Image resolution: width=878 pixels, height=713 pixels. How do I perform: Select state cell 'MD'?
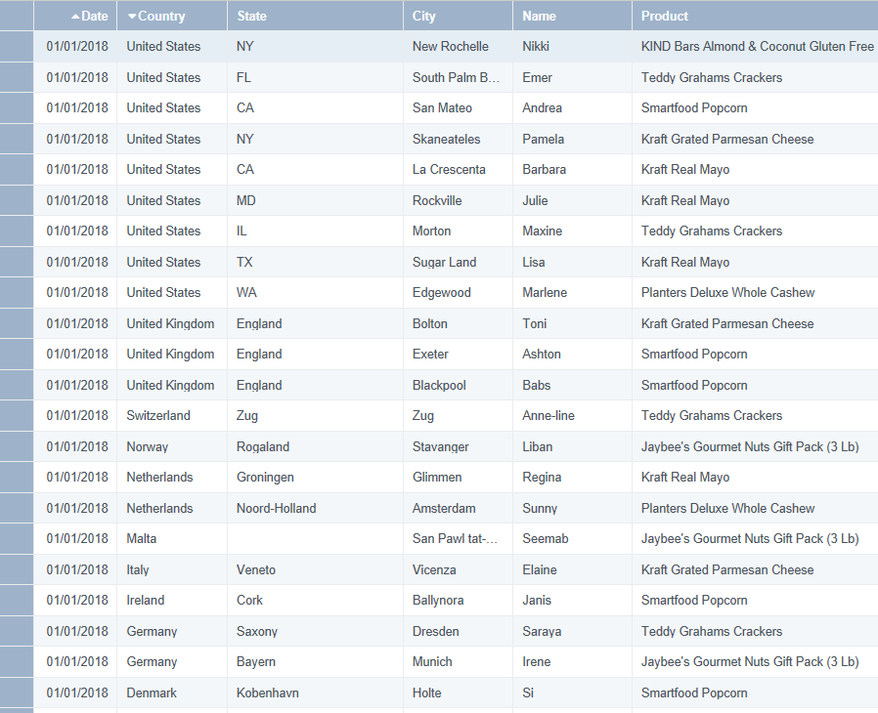(x=315, y=200)
